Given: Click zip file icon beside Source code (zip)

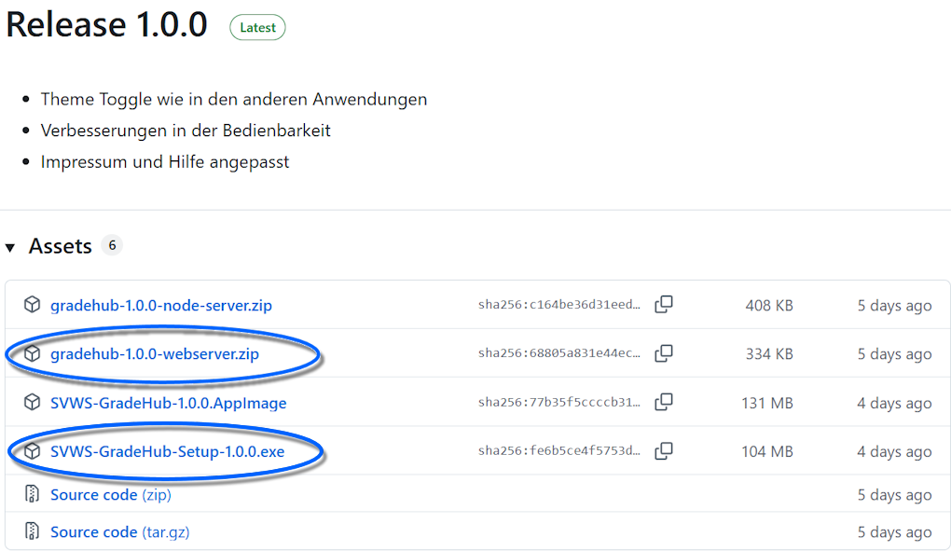Looking at the screenshot, I should (32, 494).
